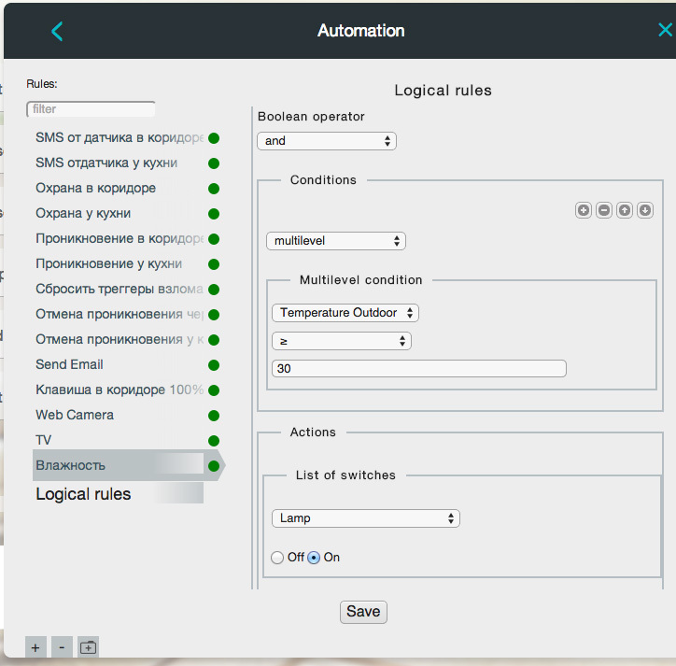Select the Off radio button

pyautogui.click(x=277, y=558)
